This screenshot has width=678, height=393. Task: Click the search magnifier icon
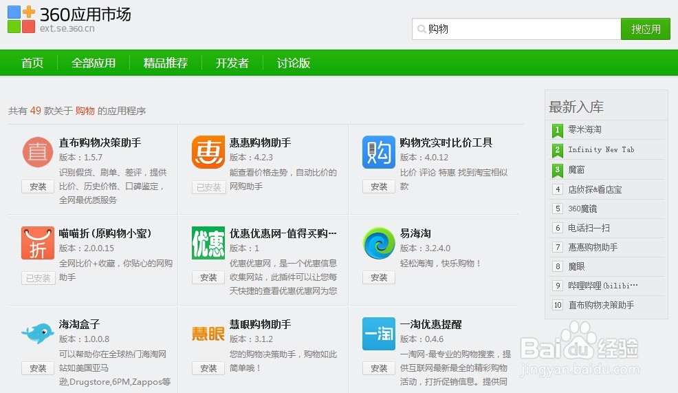pyautogui.click(x=421, y=29)
